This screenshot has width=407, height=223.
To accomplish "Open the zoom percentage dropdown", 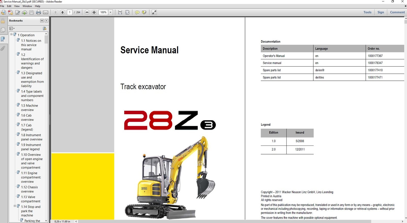I will (110, 12).
